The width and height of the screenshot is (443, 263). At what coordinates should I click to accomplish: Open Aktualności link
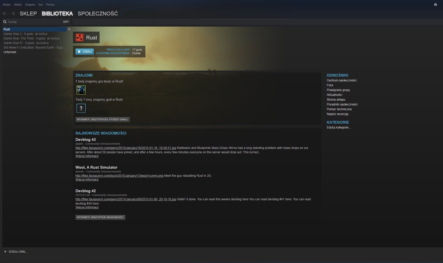pyautogui.click(x=334, y=95)
